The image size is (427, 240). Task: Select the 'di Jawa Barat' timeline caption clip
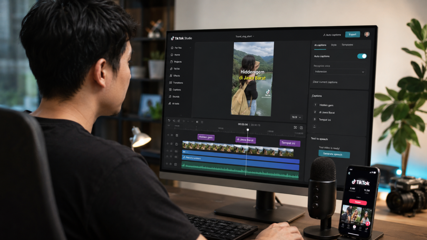245,140
